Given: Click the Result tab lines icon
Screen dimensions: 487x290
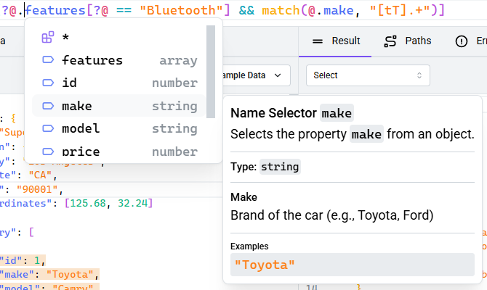Looking at the screenshot, I should (x=318, y=41).
